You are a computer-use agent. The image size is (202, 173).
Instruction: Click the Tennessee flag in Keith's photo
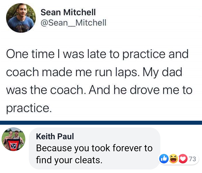point(14,145)
